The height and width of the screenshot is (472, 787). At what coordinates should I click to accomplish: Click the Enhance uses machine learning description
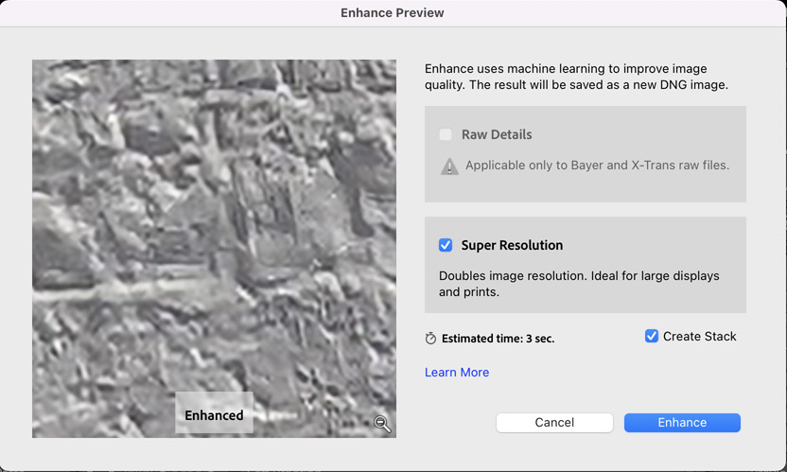[576, 77]
